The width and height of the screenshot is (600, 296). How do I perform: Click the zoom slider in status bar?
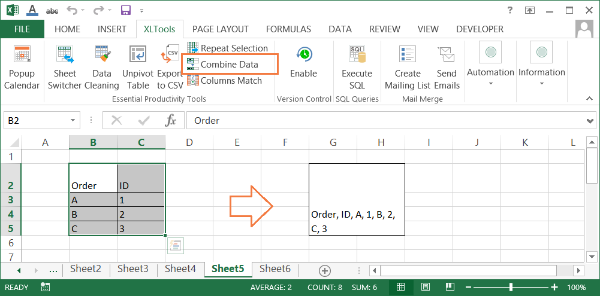point(510,287)
